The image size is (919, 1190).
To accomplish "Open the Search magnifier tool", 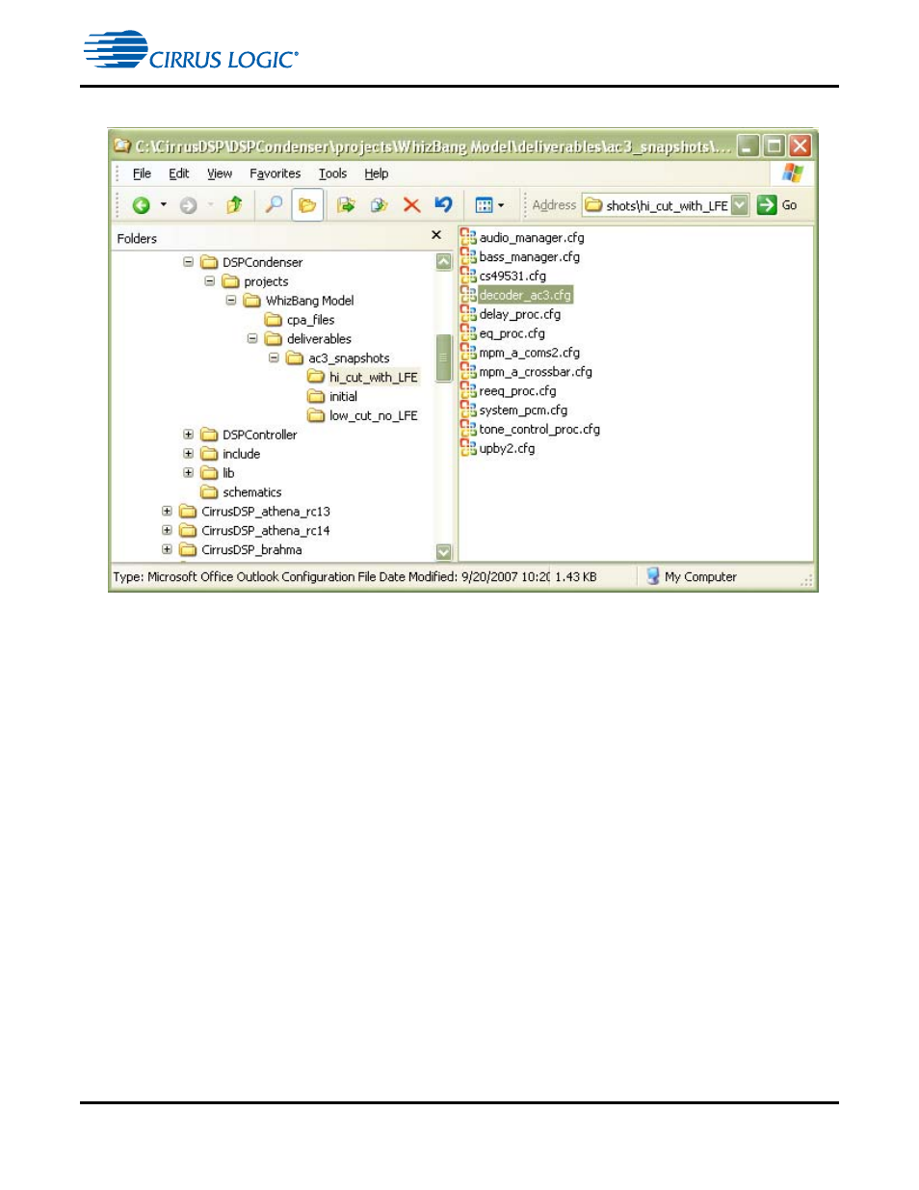I will coord(274,204).
